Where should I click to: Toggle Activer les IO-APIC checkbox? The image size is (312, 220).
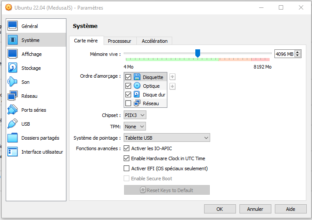point(127,148)
